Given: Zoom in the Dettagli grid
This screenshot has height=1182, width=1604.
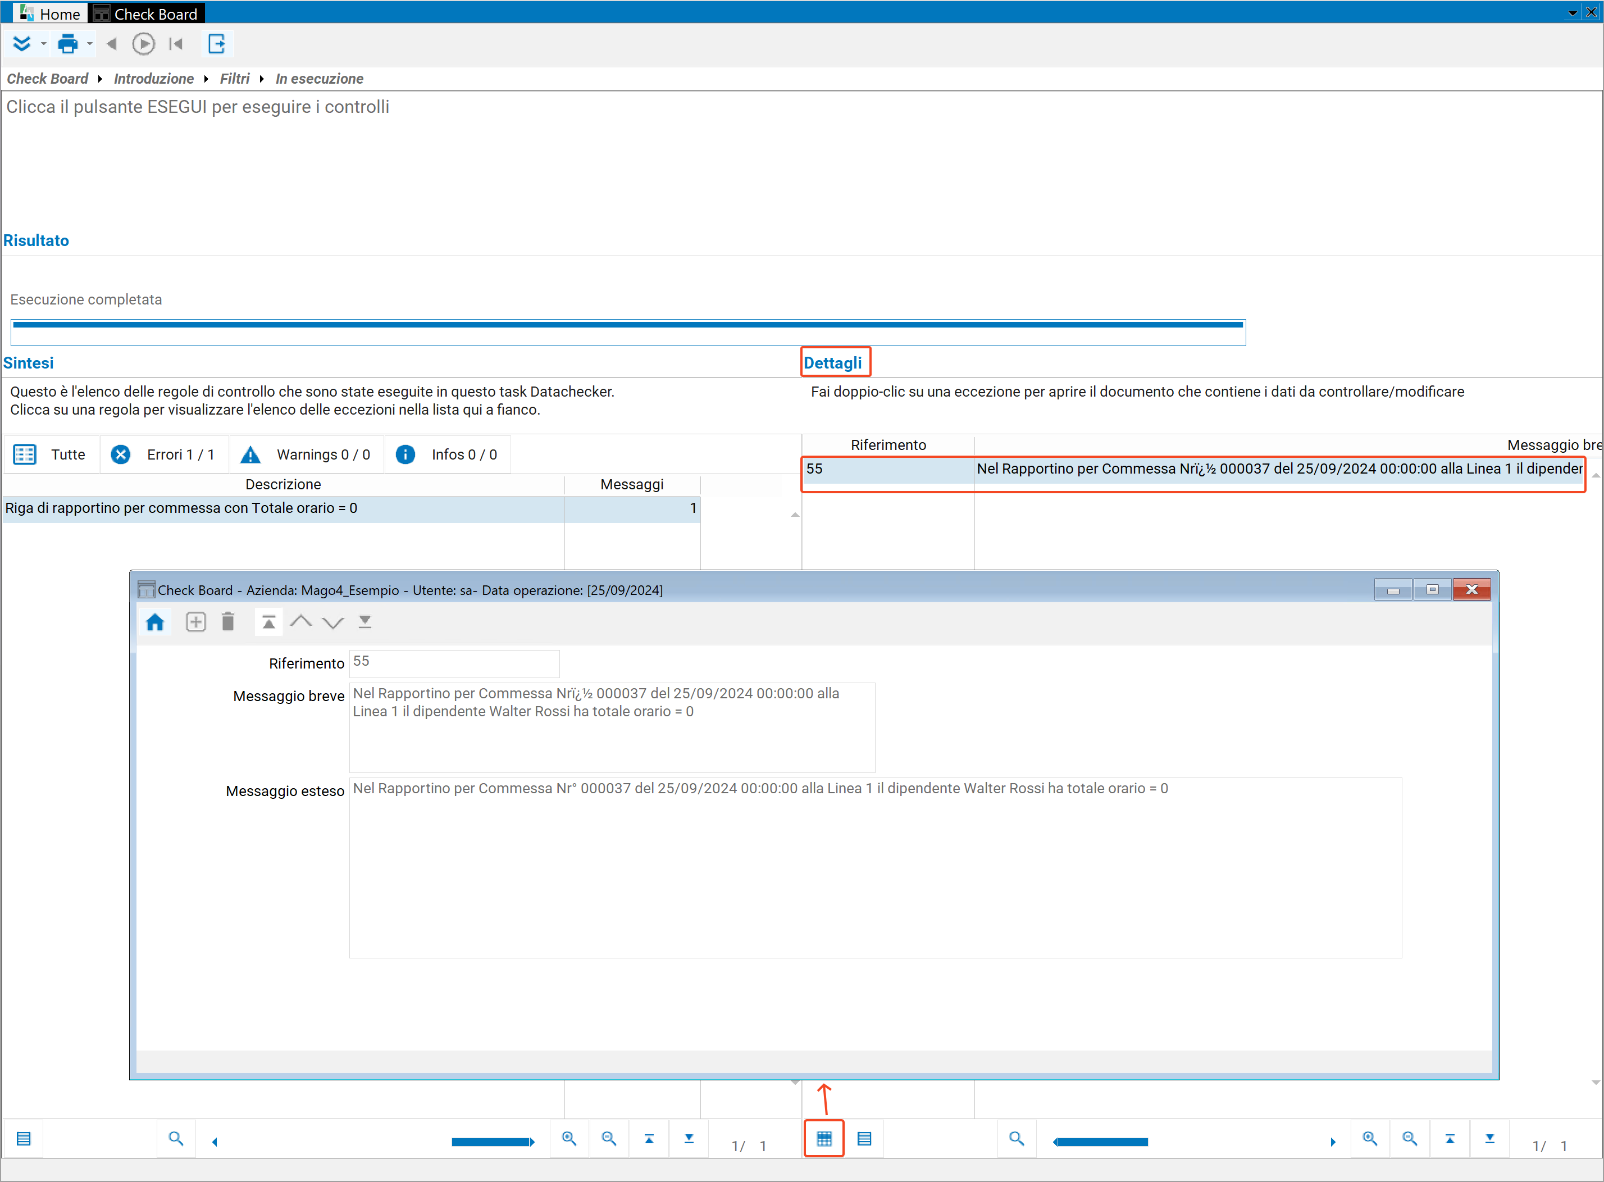Looking at the screenshot, I should point(1370,1138).
